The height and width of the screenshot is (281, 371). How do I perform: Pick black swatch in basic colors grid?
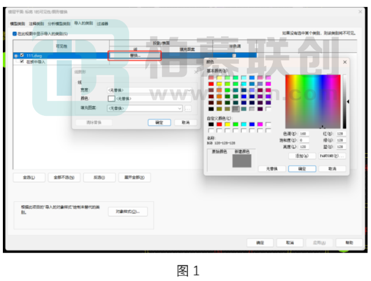coord(211,109)
